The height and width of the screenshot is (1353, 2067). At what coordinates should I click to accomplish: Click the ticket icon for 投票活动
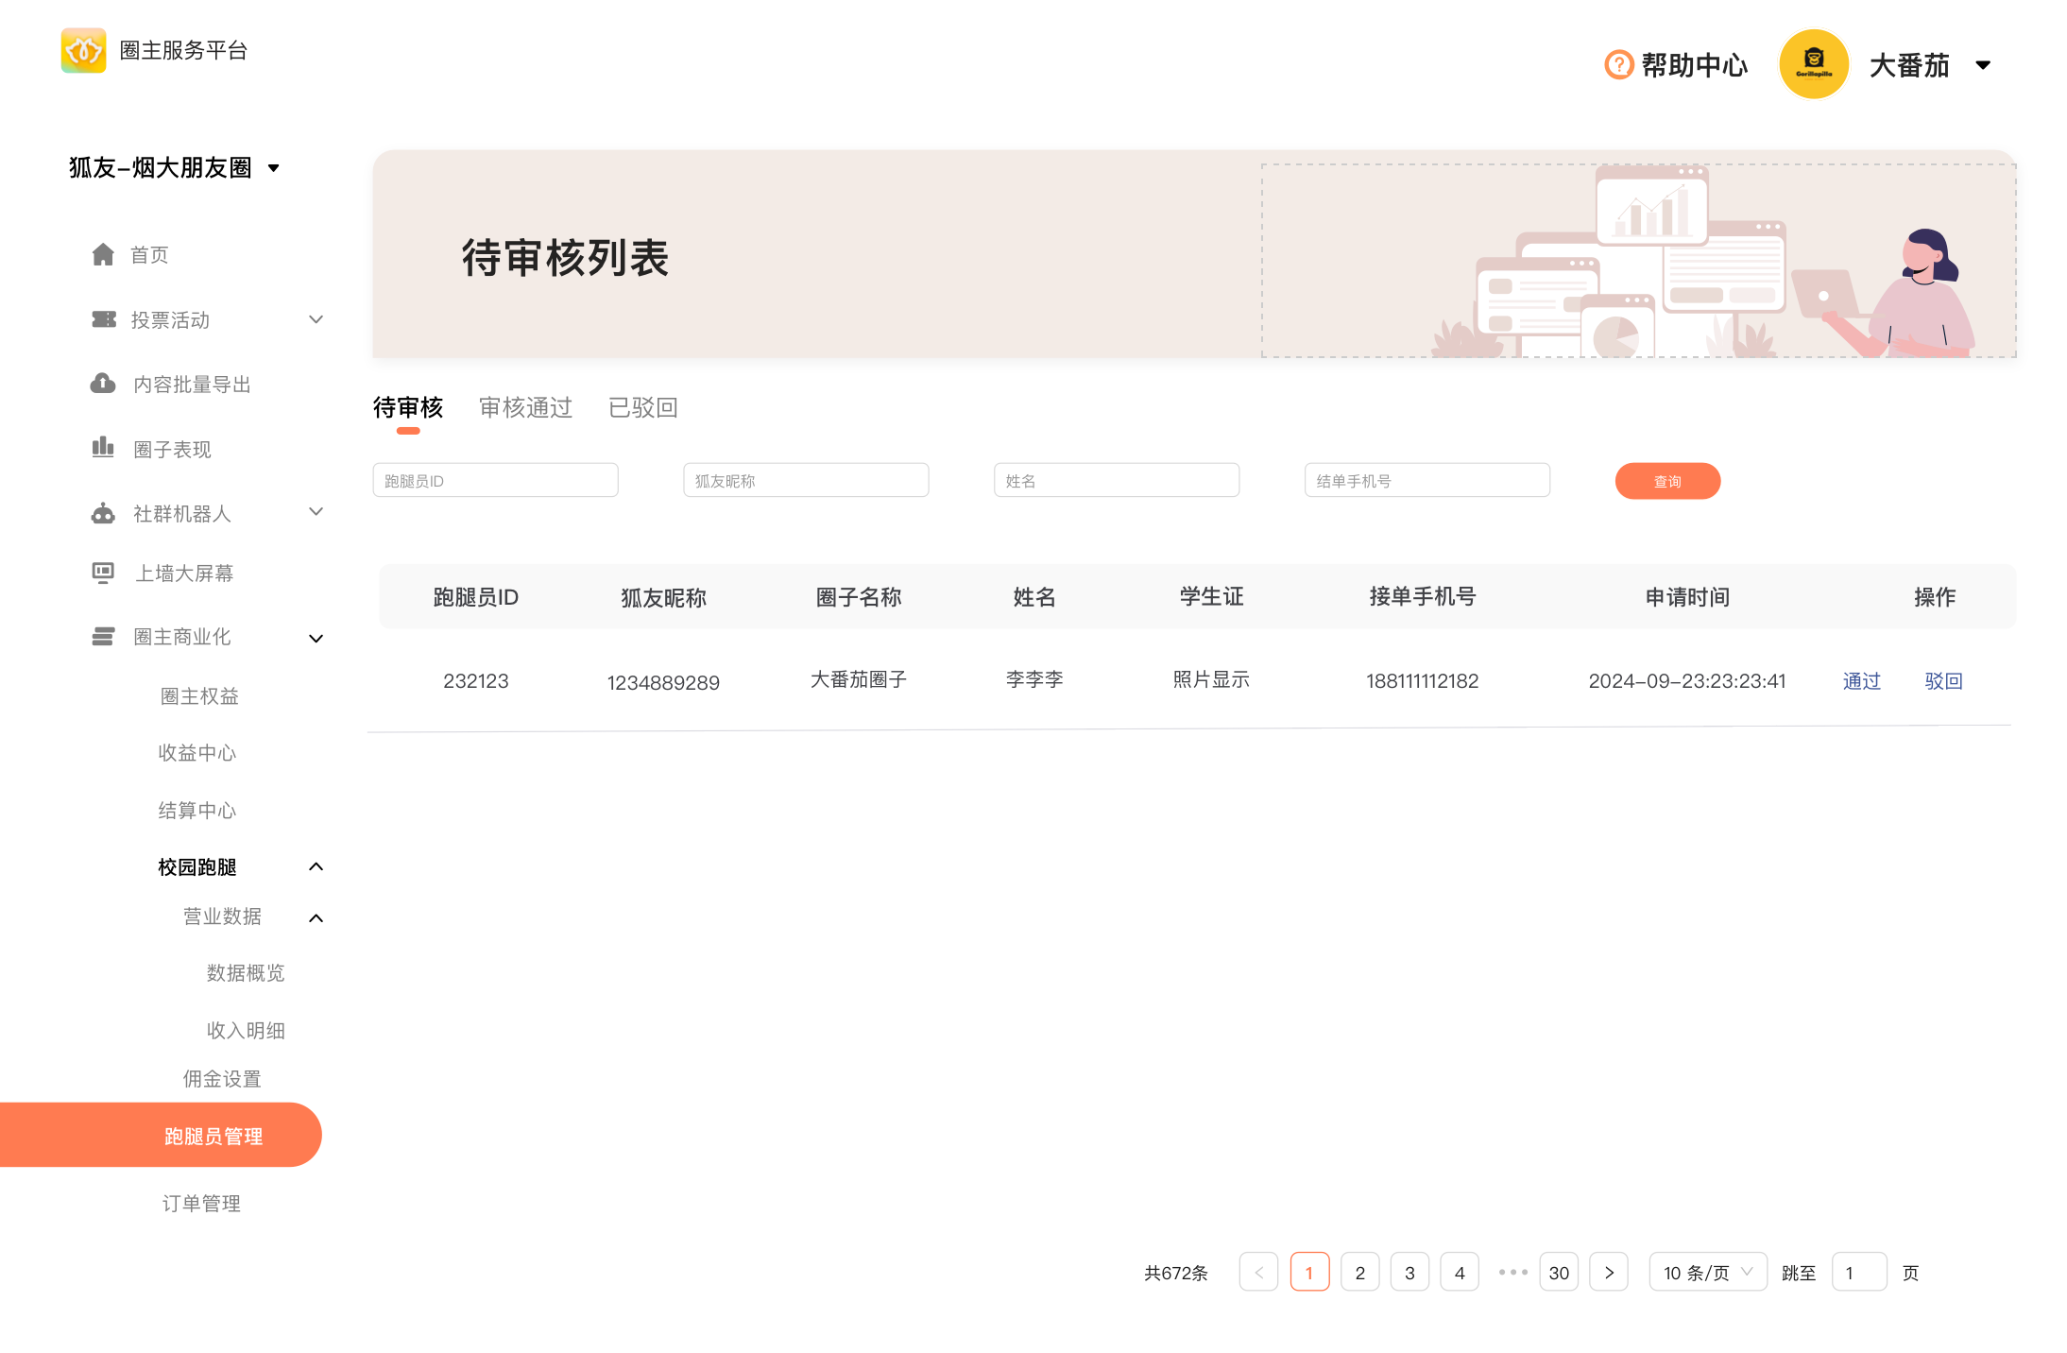[103, 319]
